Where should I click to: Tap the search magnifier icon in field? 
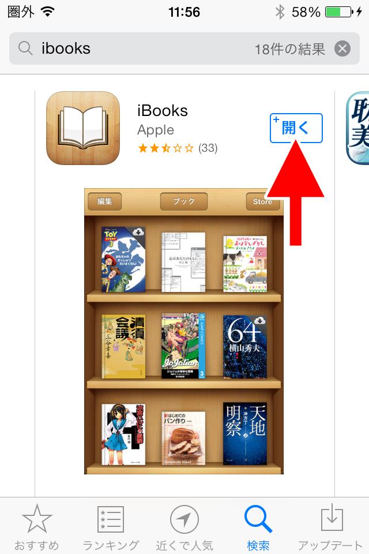click(x=25, y=48)
